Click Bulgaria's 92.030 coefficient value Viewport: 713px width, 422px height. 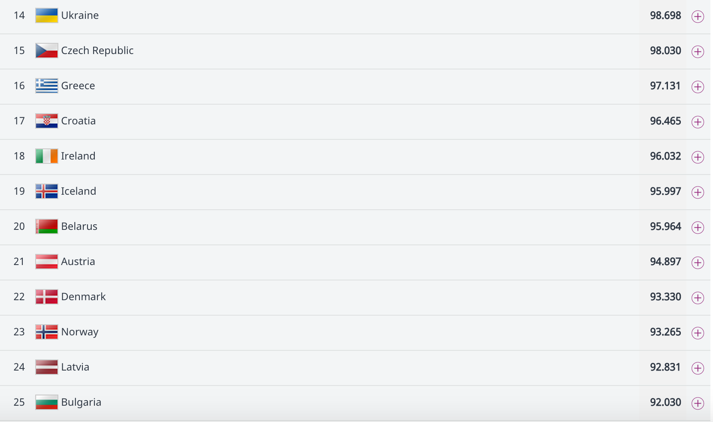tap(665, 402)
